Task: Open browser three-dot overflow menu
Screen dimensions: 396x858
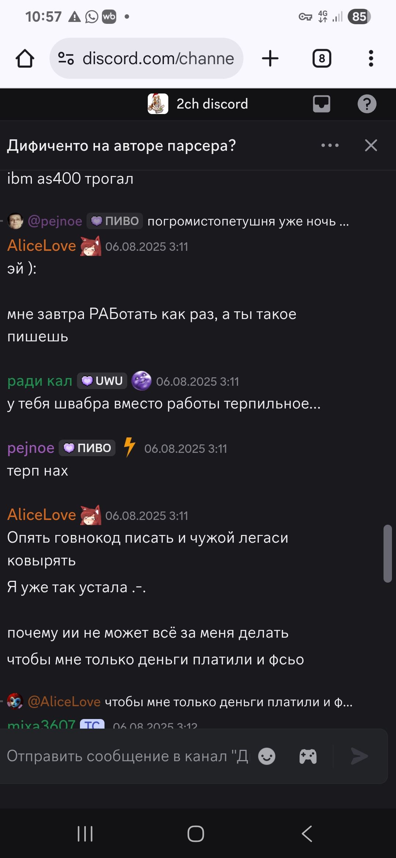Action: pyautogui.click(x=371, y=58)
